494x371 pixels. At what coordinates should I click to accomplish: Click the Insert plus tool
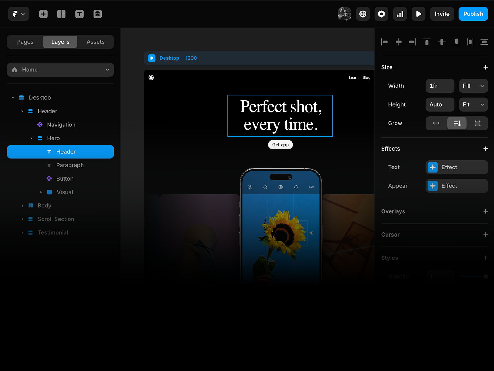(x=43, y=14)
